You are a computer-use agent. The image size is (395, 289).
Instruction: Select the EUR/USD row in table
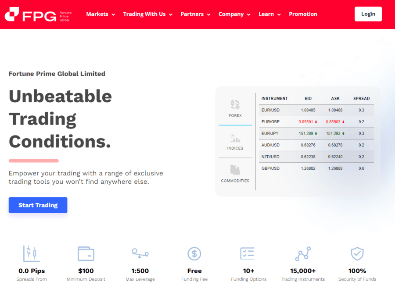coord(316,110)
